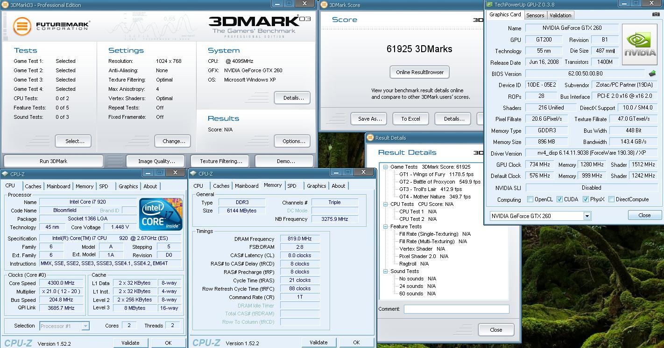The image size is (664, 348).
Task: Click the To Excel button
Action: (410, 119)
